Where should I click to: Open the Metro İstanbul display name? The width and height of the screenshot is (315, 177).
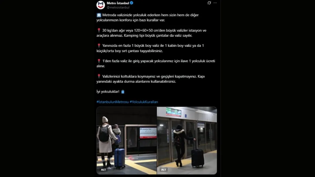(x=118, y=3)
